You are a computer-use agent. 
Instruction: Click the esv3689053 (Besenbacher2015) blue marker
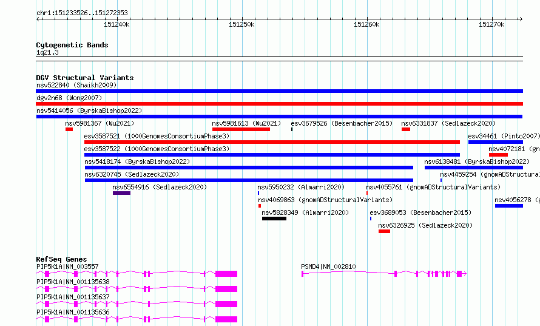[x=371, y=219]
